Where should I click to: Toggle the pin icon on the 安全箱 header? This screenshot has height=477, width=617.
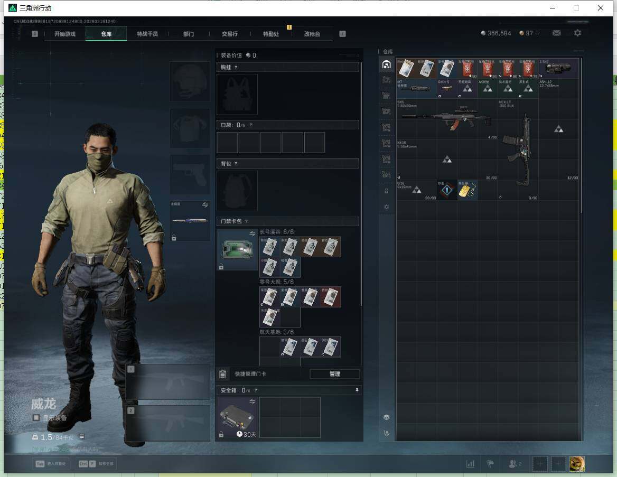click(x=357, y=390)
